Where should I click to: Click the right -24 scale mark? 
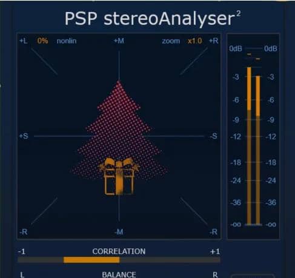(271, 180)
